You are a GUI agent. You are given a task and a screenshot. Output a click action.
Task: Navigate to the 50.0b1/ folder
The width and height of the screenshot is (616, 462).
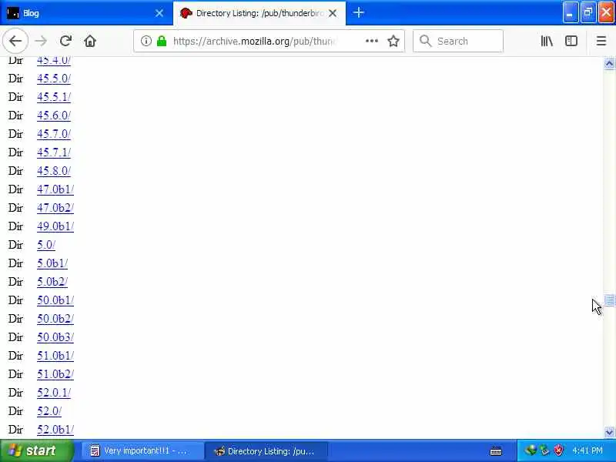click(x=55, y=300)
